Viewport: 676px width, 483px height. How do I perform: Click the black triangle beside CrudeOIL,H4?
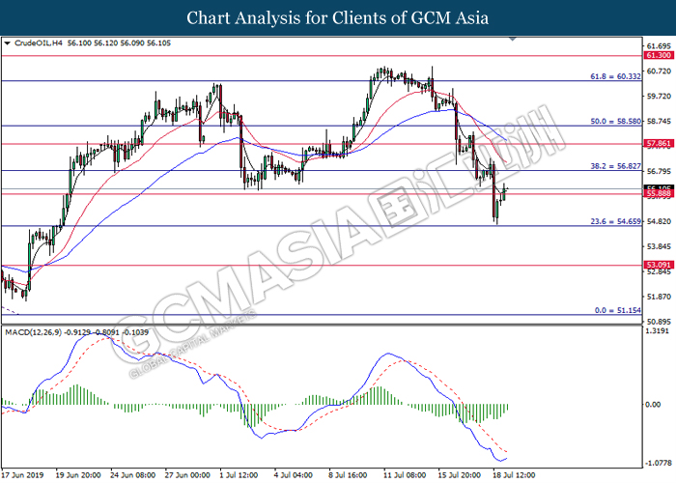tap(8, 43)
